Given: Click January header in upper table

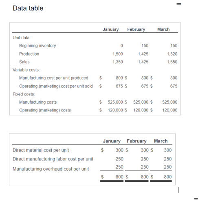Looking at the screenshot, I should pyautogui.click(x=111, y=29).
